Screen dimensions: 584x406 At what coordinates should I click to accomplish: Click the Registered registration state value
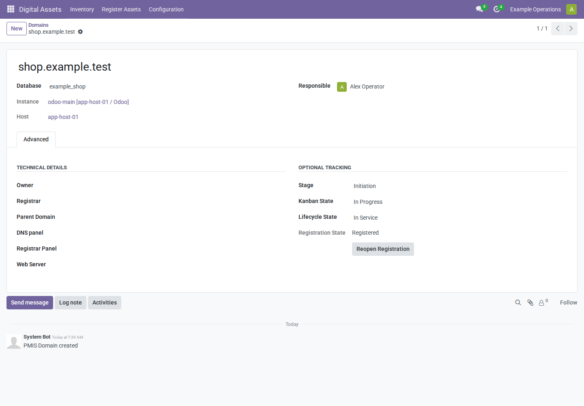tap(365, 233)
